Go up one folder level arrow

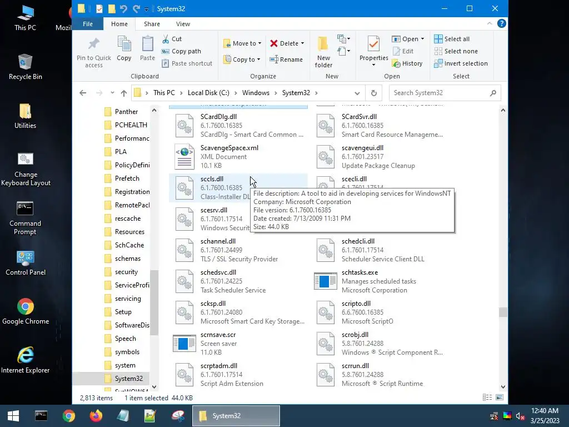[x=124, y=93]
